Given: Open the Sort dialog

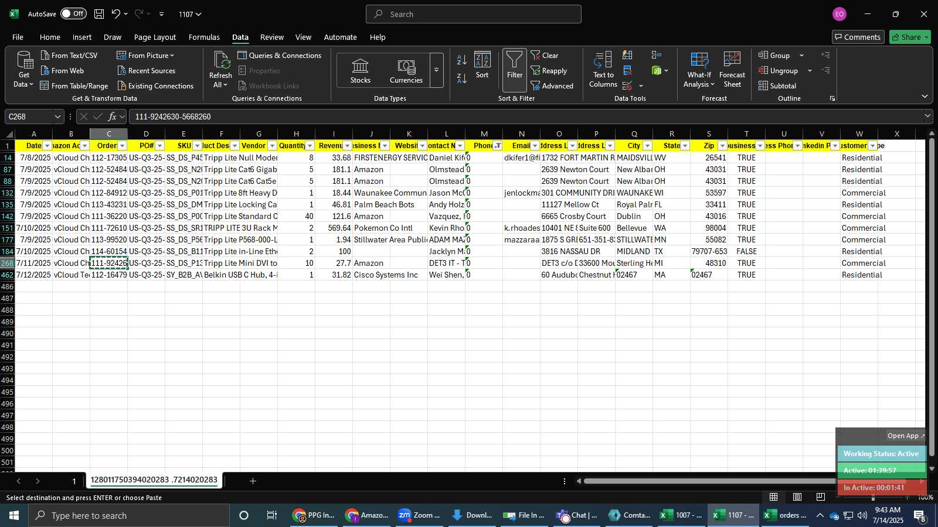Looking at the screenshot, I should click(482, 66).
